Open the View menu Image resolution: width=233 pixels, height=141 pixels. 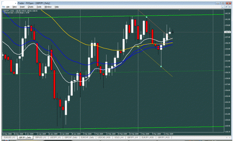pos(15,7)
